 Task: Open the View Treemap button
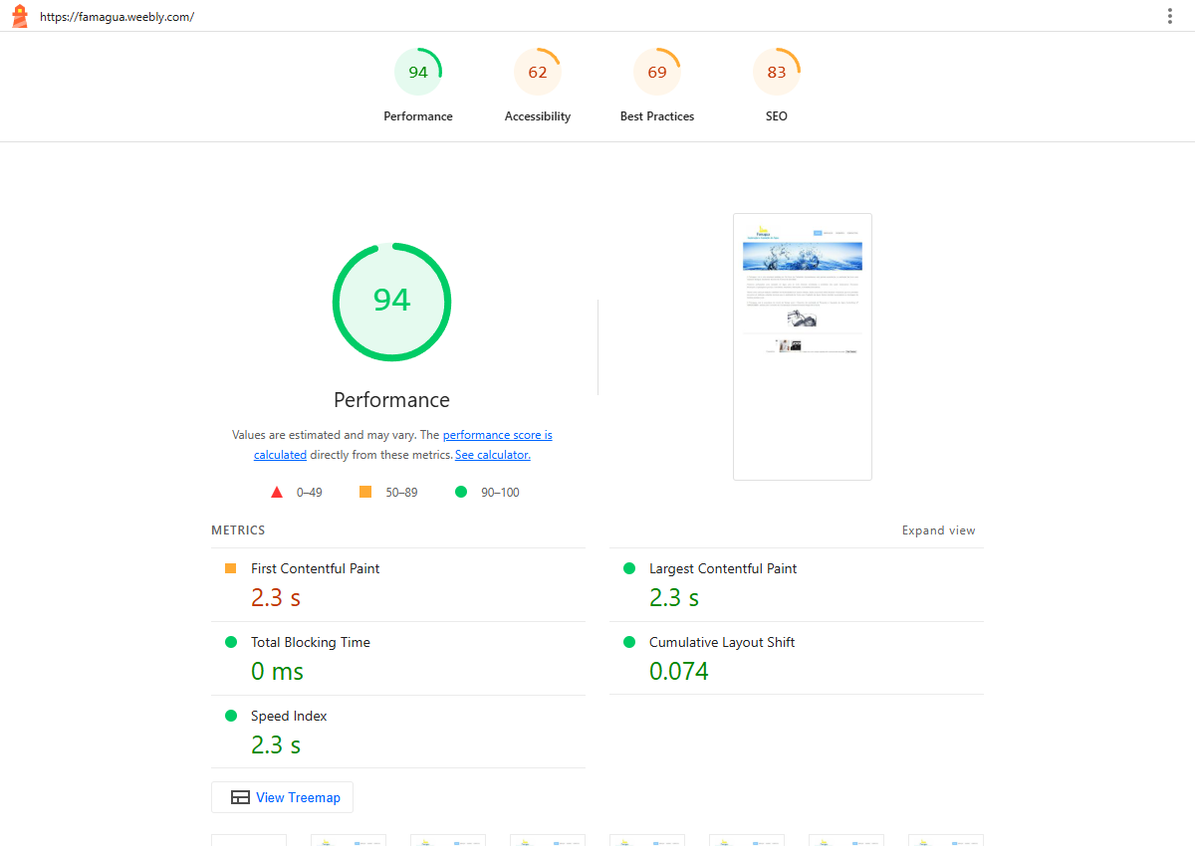283,797
